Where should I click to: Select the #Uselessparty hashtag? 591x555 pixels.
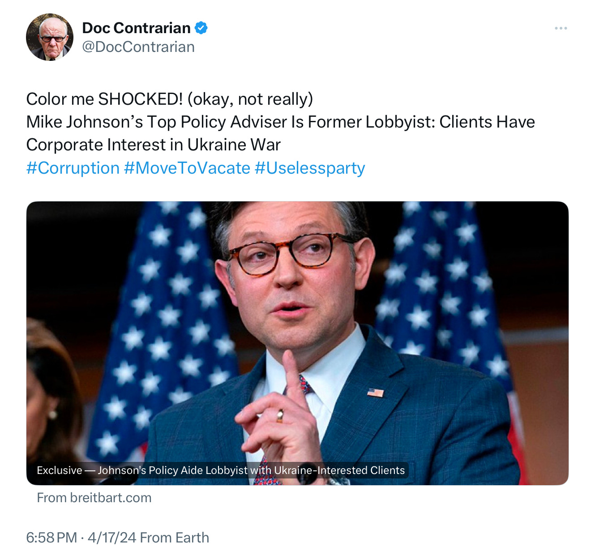(x=310, y=168)
